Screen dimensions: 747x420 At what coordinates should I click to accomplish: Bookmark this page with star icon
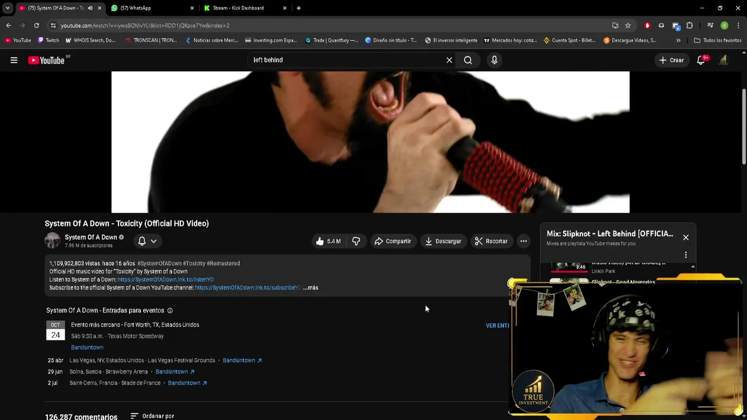point(628,25)
